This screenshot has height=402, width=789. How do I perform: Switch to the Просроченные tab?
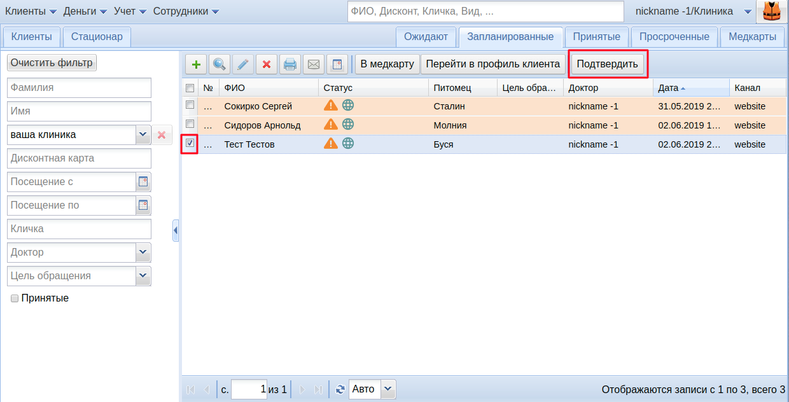pyautogui.click(x=674, y=37)
